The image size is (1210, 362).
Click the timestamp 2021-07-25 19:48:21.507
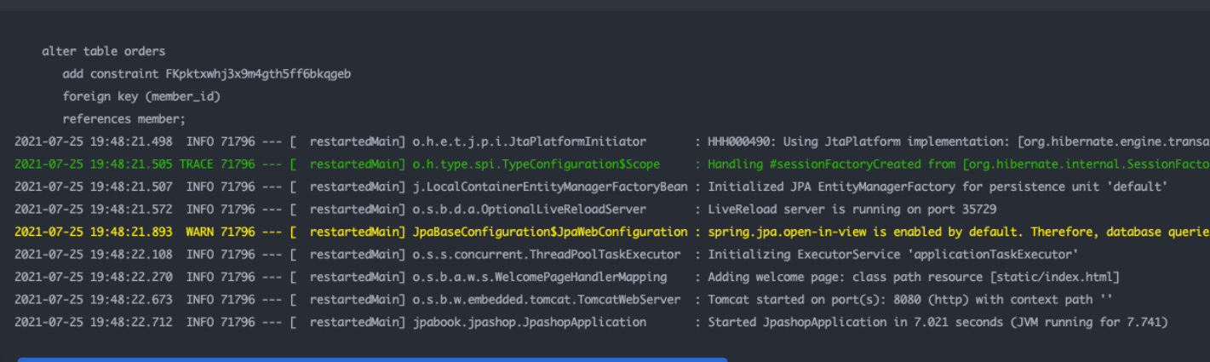(94, 187)
